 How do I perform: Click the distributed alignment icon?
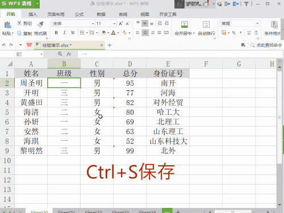[x=166, y=33]
